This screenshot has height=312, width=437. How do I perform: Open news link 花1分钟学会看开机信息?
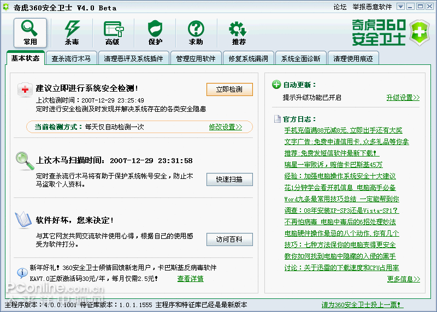point(340,187)
